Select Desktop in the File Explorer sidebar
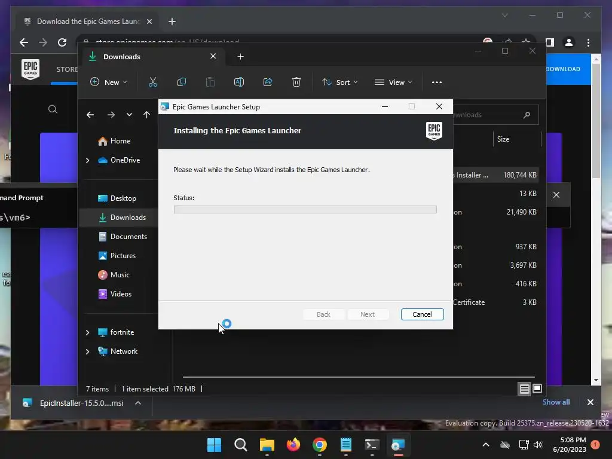 coord(117,198)
